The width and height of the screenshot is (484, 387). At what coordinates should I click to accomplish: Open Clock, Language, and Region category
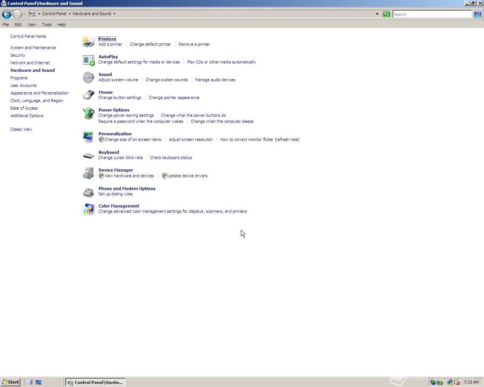click(37, 101)
